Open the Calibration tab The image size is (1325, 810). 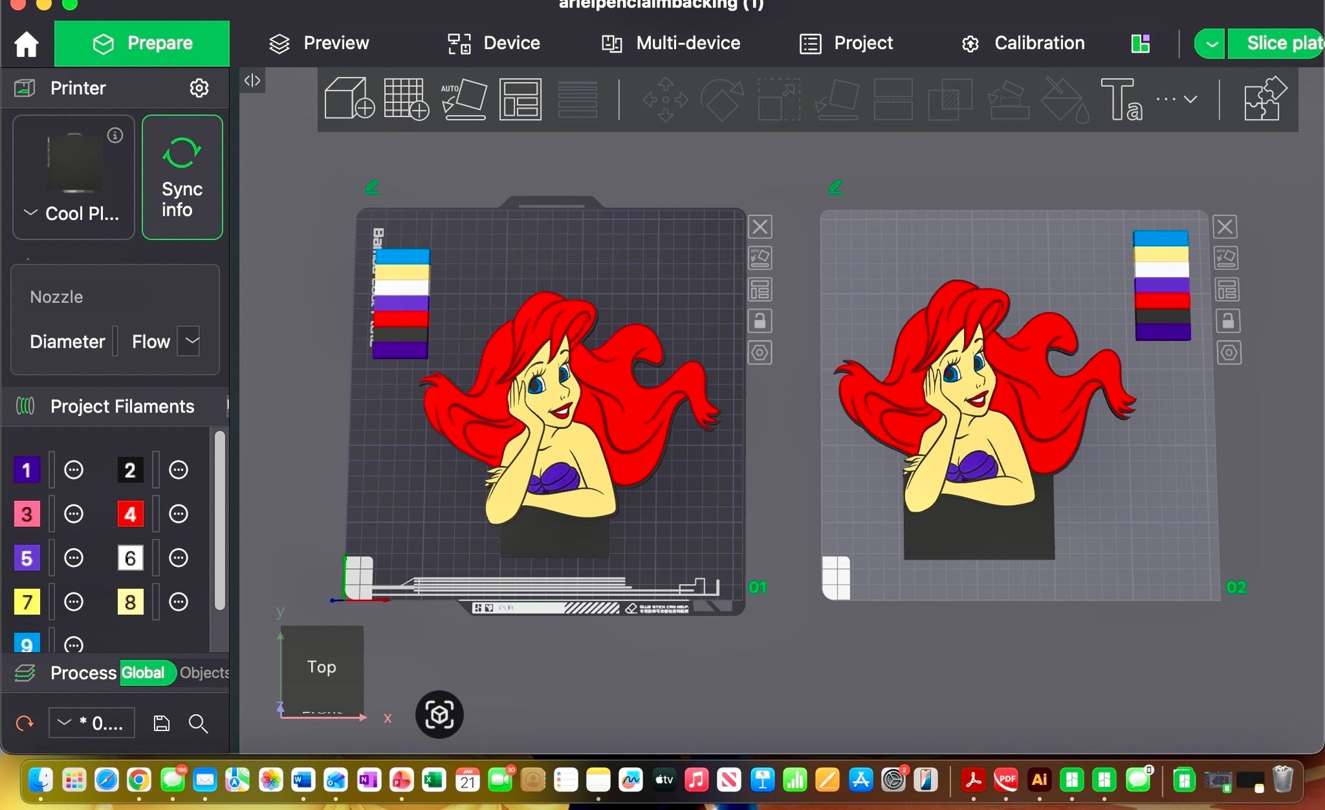pyautogui.click(x=1022, y=44)
